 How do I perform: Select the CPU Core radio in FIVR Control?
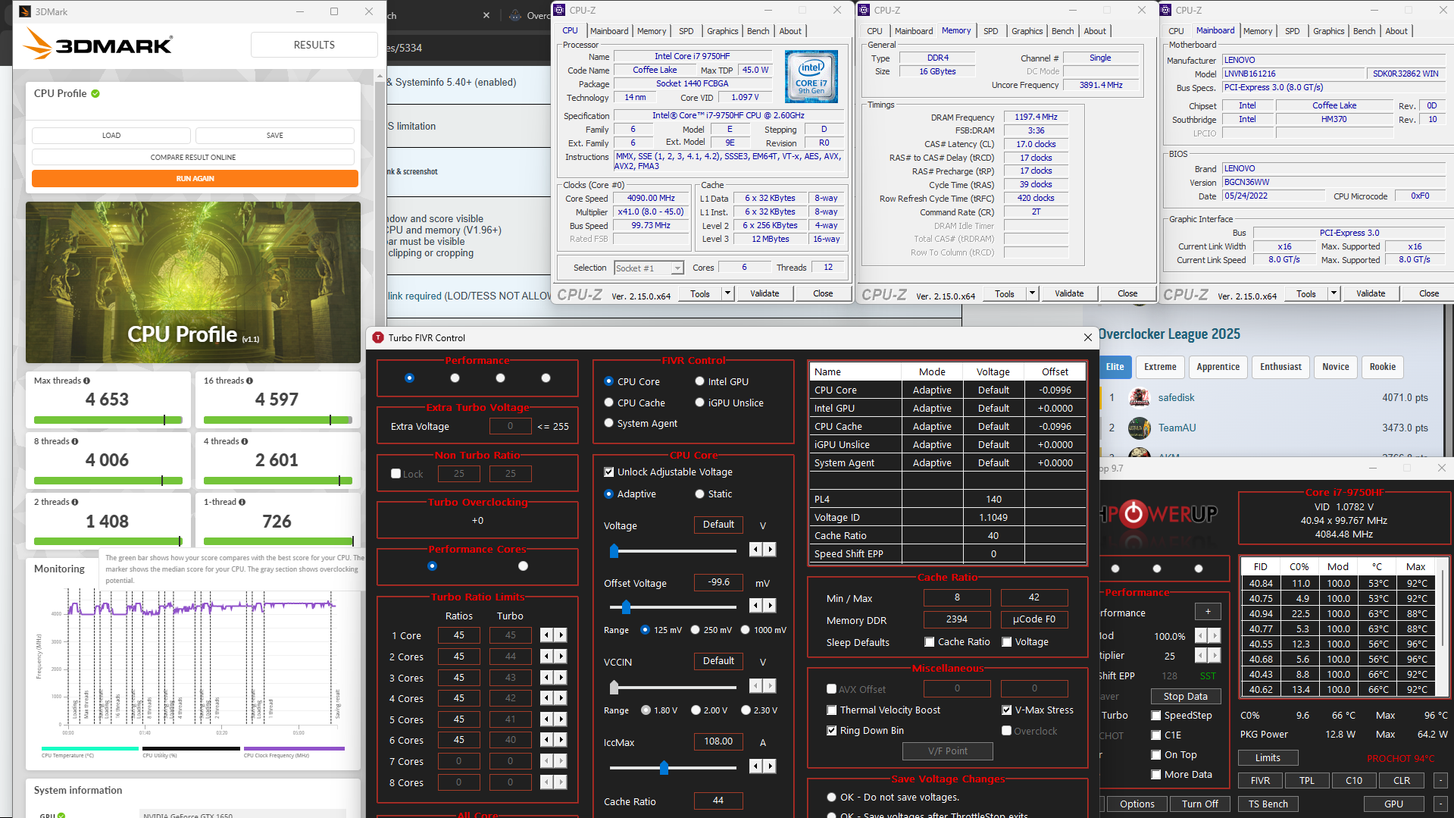coord(608,381)
